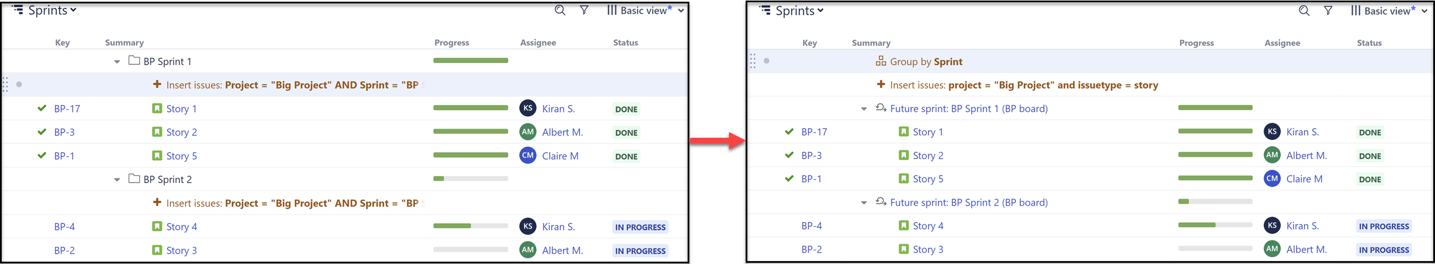Image resolution: width=1435 pixels, height=264 pixels.
Task: Open the filter funnel in the right panel
Action: click(x=1328, y=11)
